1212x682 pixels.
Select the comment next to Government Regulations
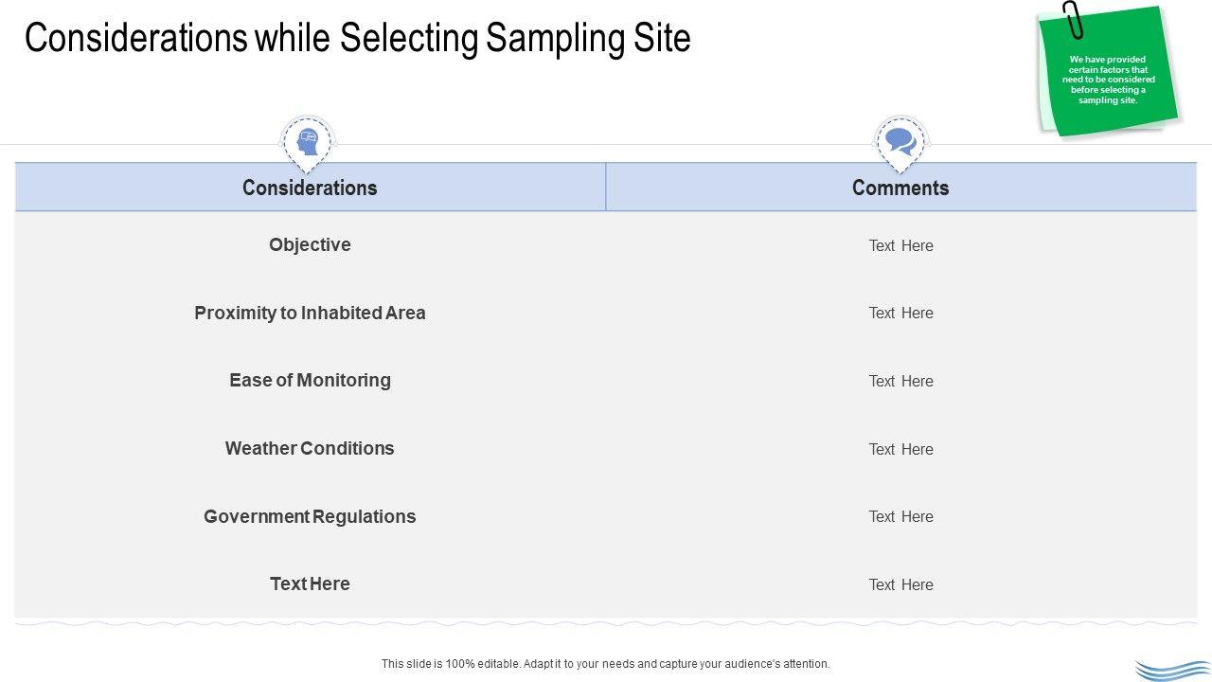tap(900, 516)
